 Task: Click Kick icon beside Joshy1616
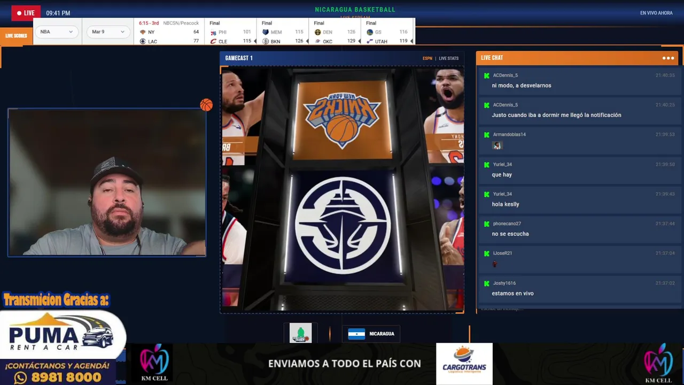[486, 283]
